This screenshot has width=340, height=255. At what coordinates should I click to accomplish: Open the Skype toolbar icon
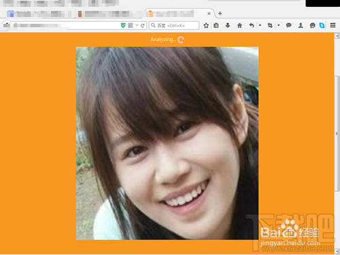[322, 25]
